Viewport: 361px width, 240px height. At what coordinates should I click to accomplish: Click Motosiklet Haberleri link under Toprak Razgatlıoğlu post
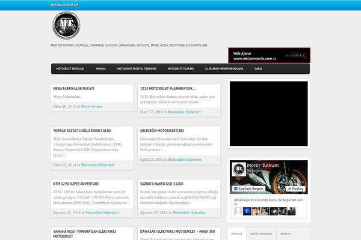pyautogui.click(x=97, y=165)
